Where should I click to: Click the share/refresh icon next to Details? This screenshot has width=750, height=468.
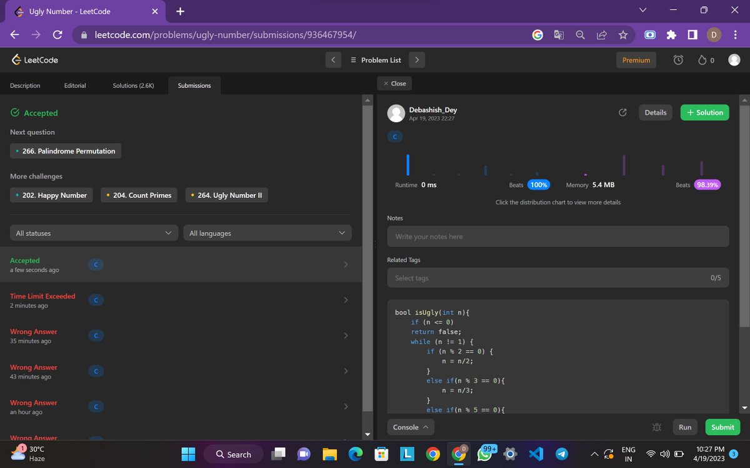(622, 112)
